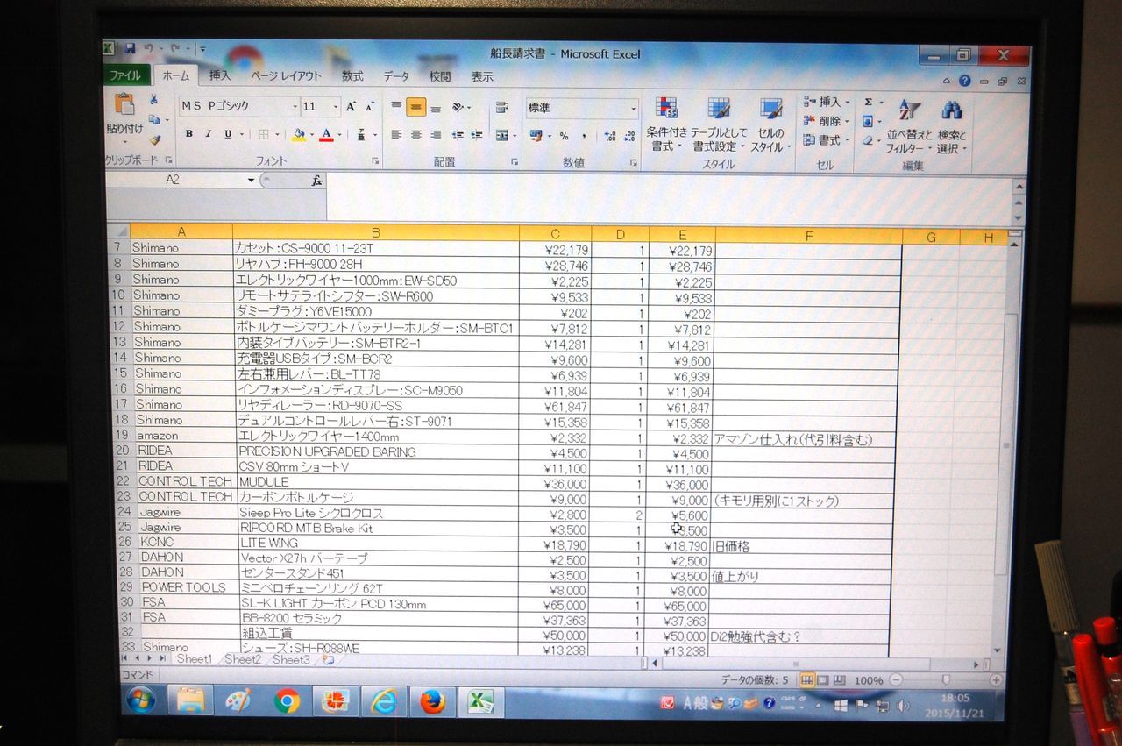Open the font size dropdown
Viewport: 1122px width, 746px height.
[336, 107]
